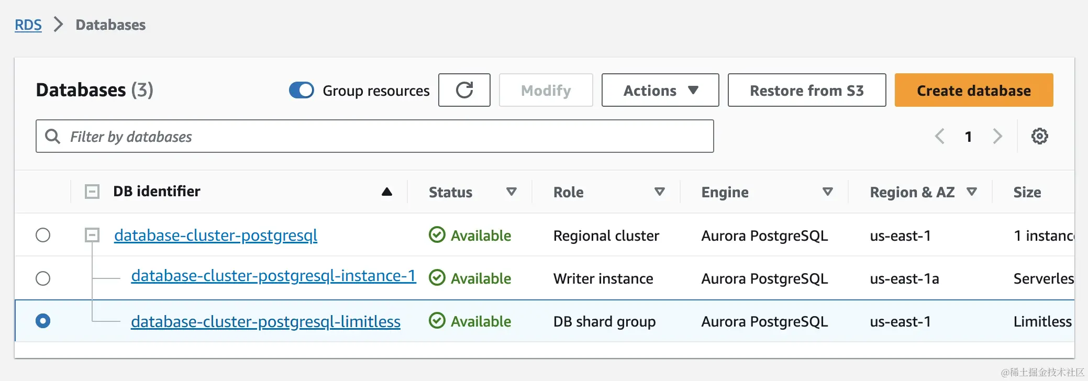
Task: Go to previous page arrow
Action: click(940, 137)
